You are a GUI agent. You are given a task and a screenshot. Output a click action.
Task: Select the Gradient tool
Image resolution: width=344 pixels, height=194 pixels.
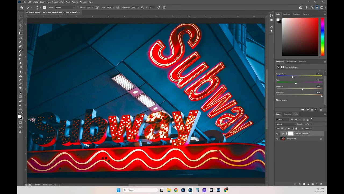pyautogui.click(x=20, y=67)
